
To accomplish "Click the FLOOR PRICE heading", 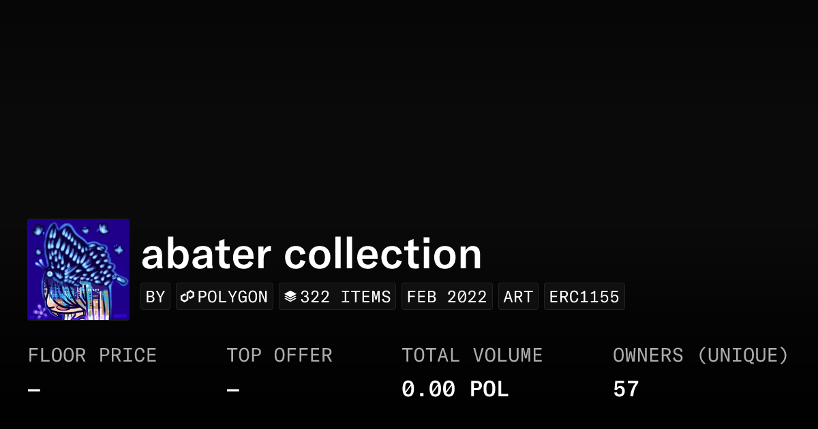I will click(92, 355).
